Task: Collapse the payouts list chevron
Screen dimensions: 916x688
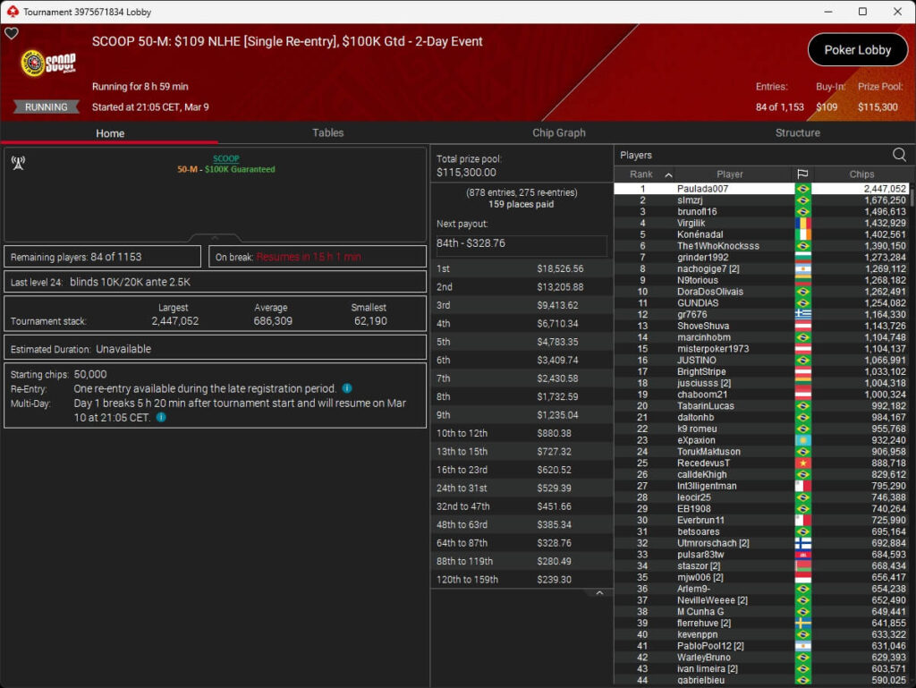Action: pyautogui.click(x=599, y=592)
